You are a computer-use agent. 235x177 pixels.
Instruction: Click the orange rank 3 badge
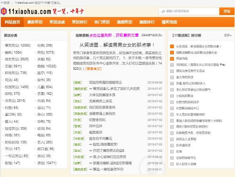(x=172, y=59)
